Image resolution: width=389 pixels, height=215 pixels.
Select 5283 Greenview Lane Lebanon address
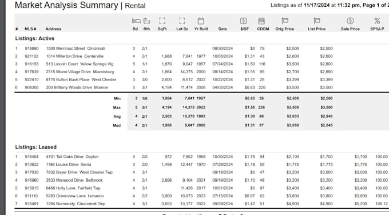(75, 196)
